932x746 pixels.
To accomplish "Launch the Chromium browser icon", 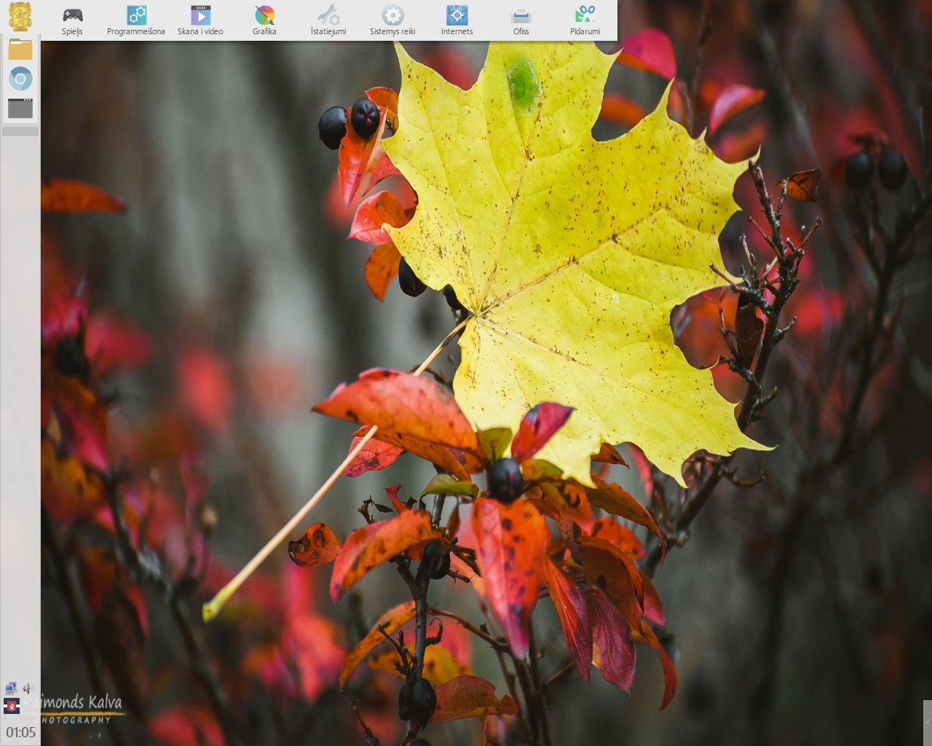I will (20, 79).
